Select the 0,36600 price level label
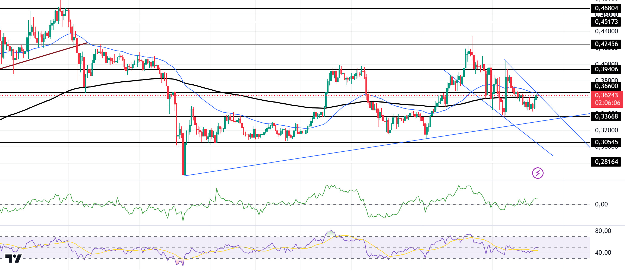Image resolution: width=625 pixels, height=274 pixels. tap(606, 86)
